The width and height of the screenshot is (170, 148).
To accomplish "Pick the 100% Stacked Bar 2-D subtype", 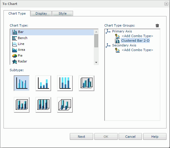I will click(x=65, y=83).
